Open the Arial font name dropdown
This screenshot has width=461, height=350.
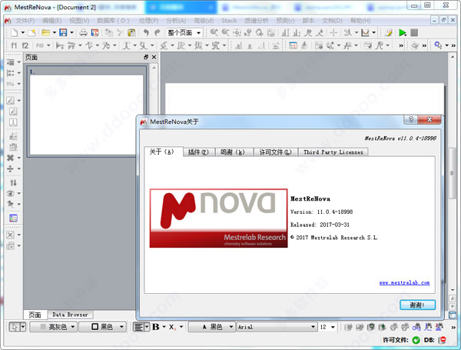point(277,327)
